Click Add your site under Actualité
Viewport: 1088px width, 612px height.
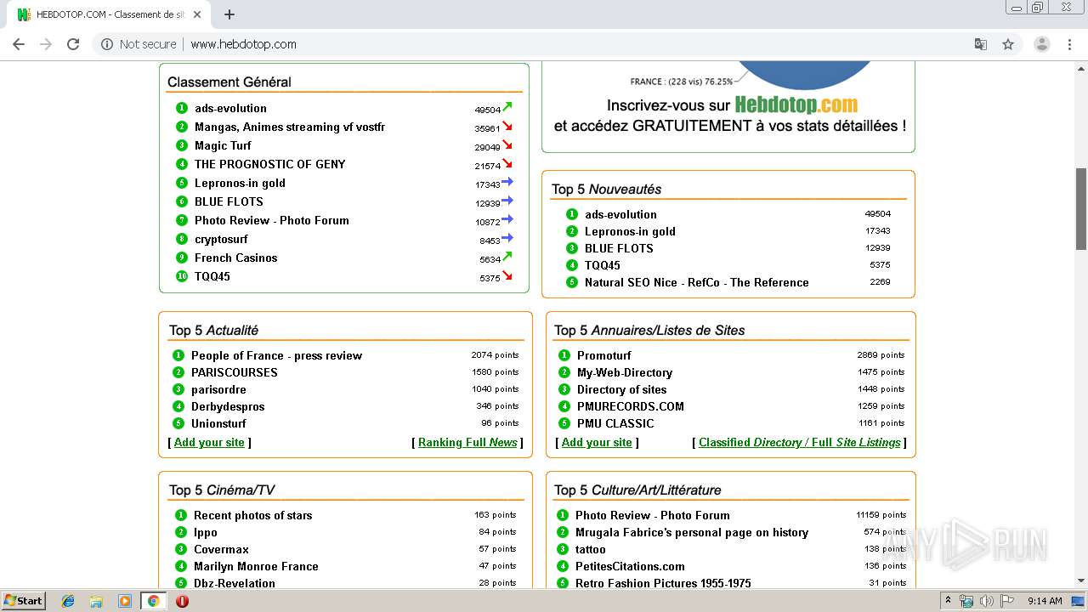[x=209, y=442]
